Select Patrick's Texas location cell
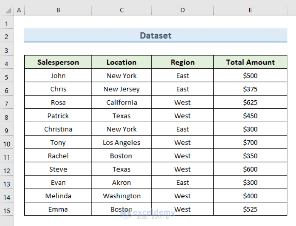Image resolution: width=296 pixels, height=226 pixels. (x=122, y=116)
